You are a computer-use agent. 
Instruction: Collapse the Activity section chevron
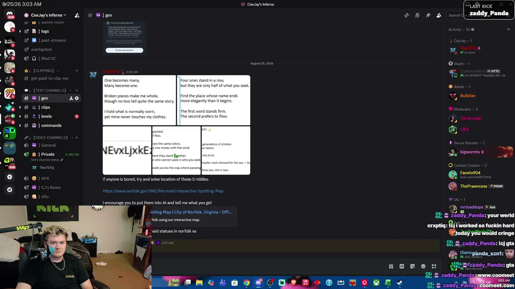tap(508, 29)
